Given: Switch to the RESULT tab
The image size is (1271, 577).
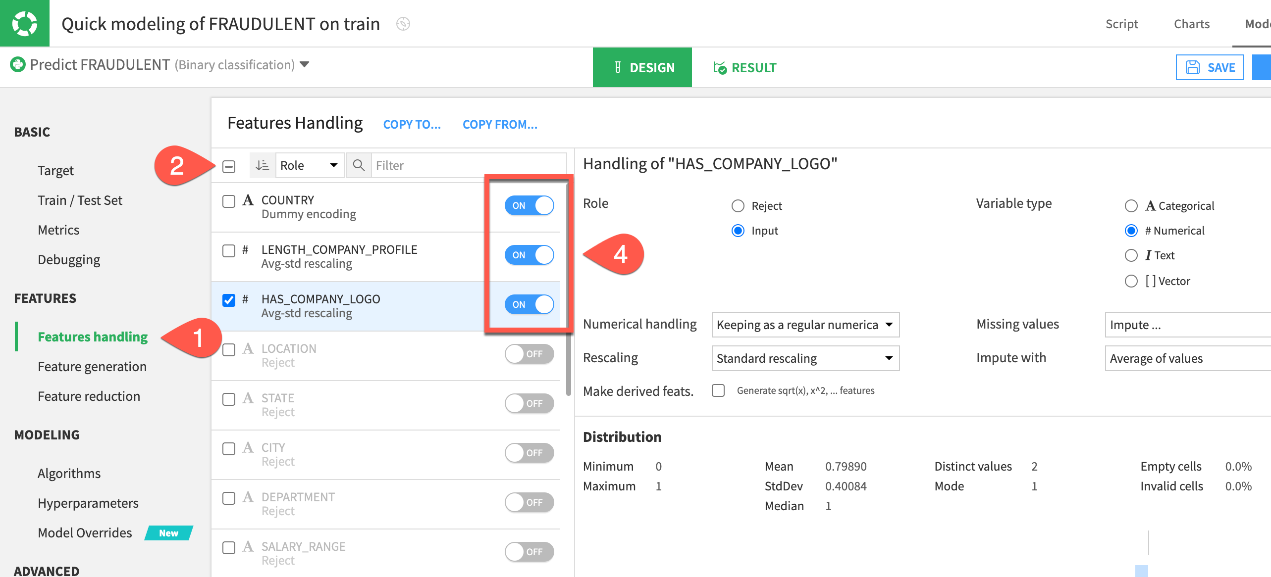Looking at the screenshot, I should [x=745, y=67].
